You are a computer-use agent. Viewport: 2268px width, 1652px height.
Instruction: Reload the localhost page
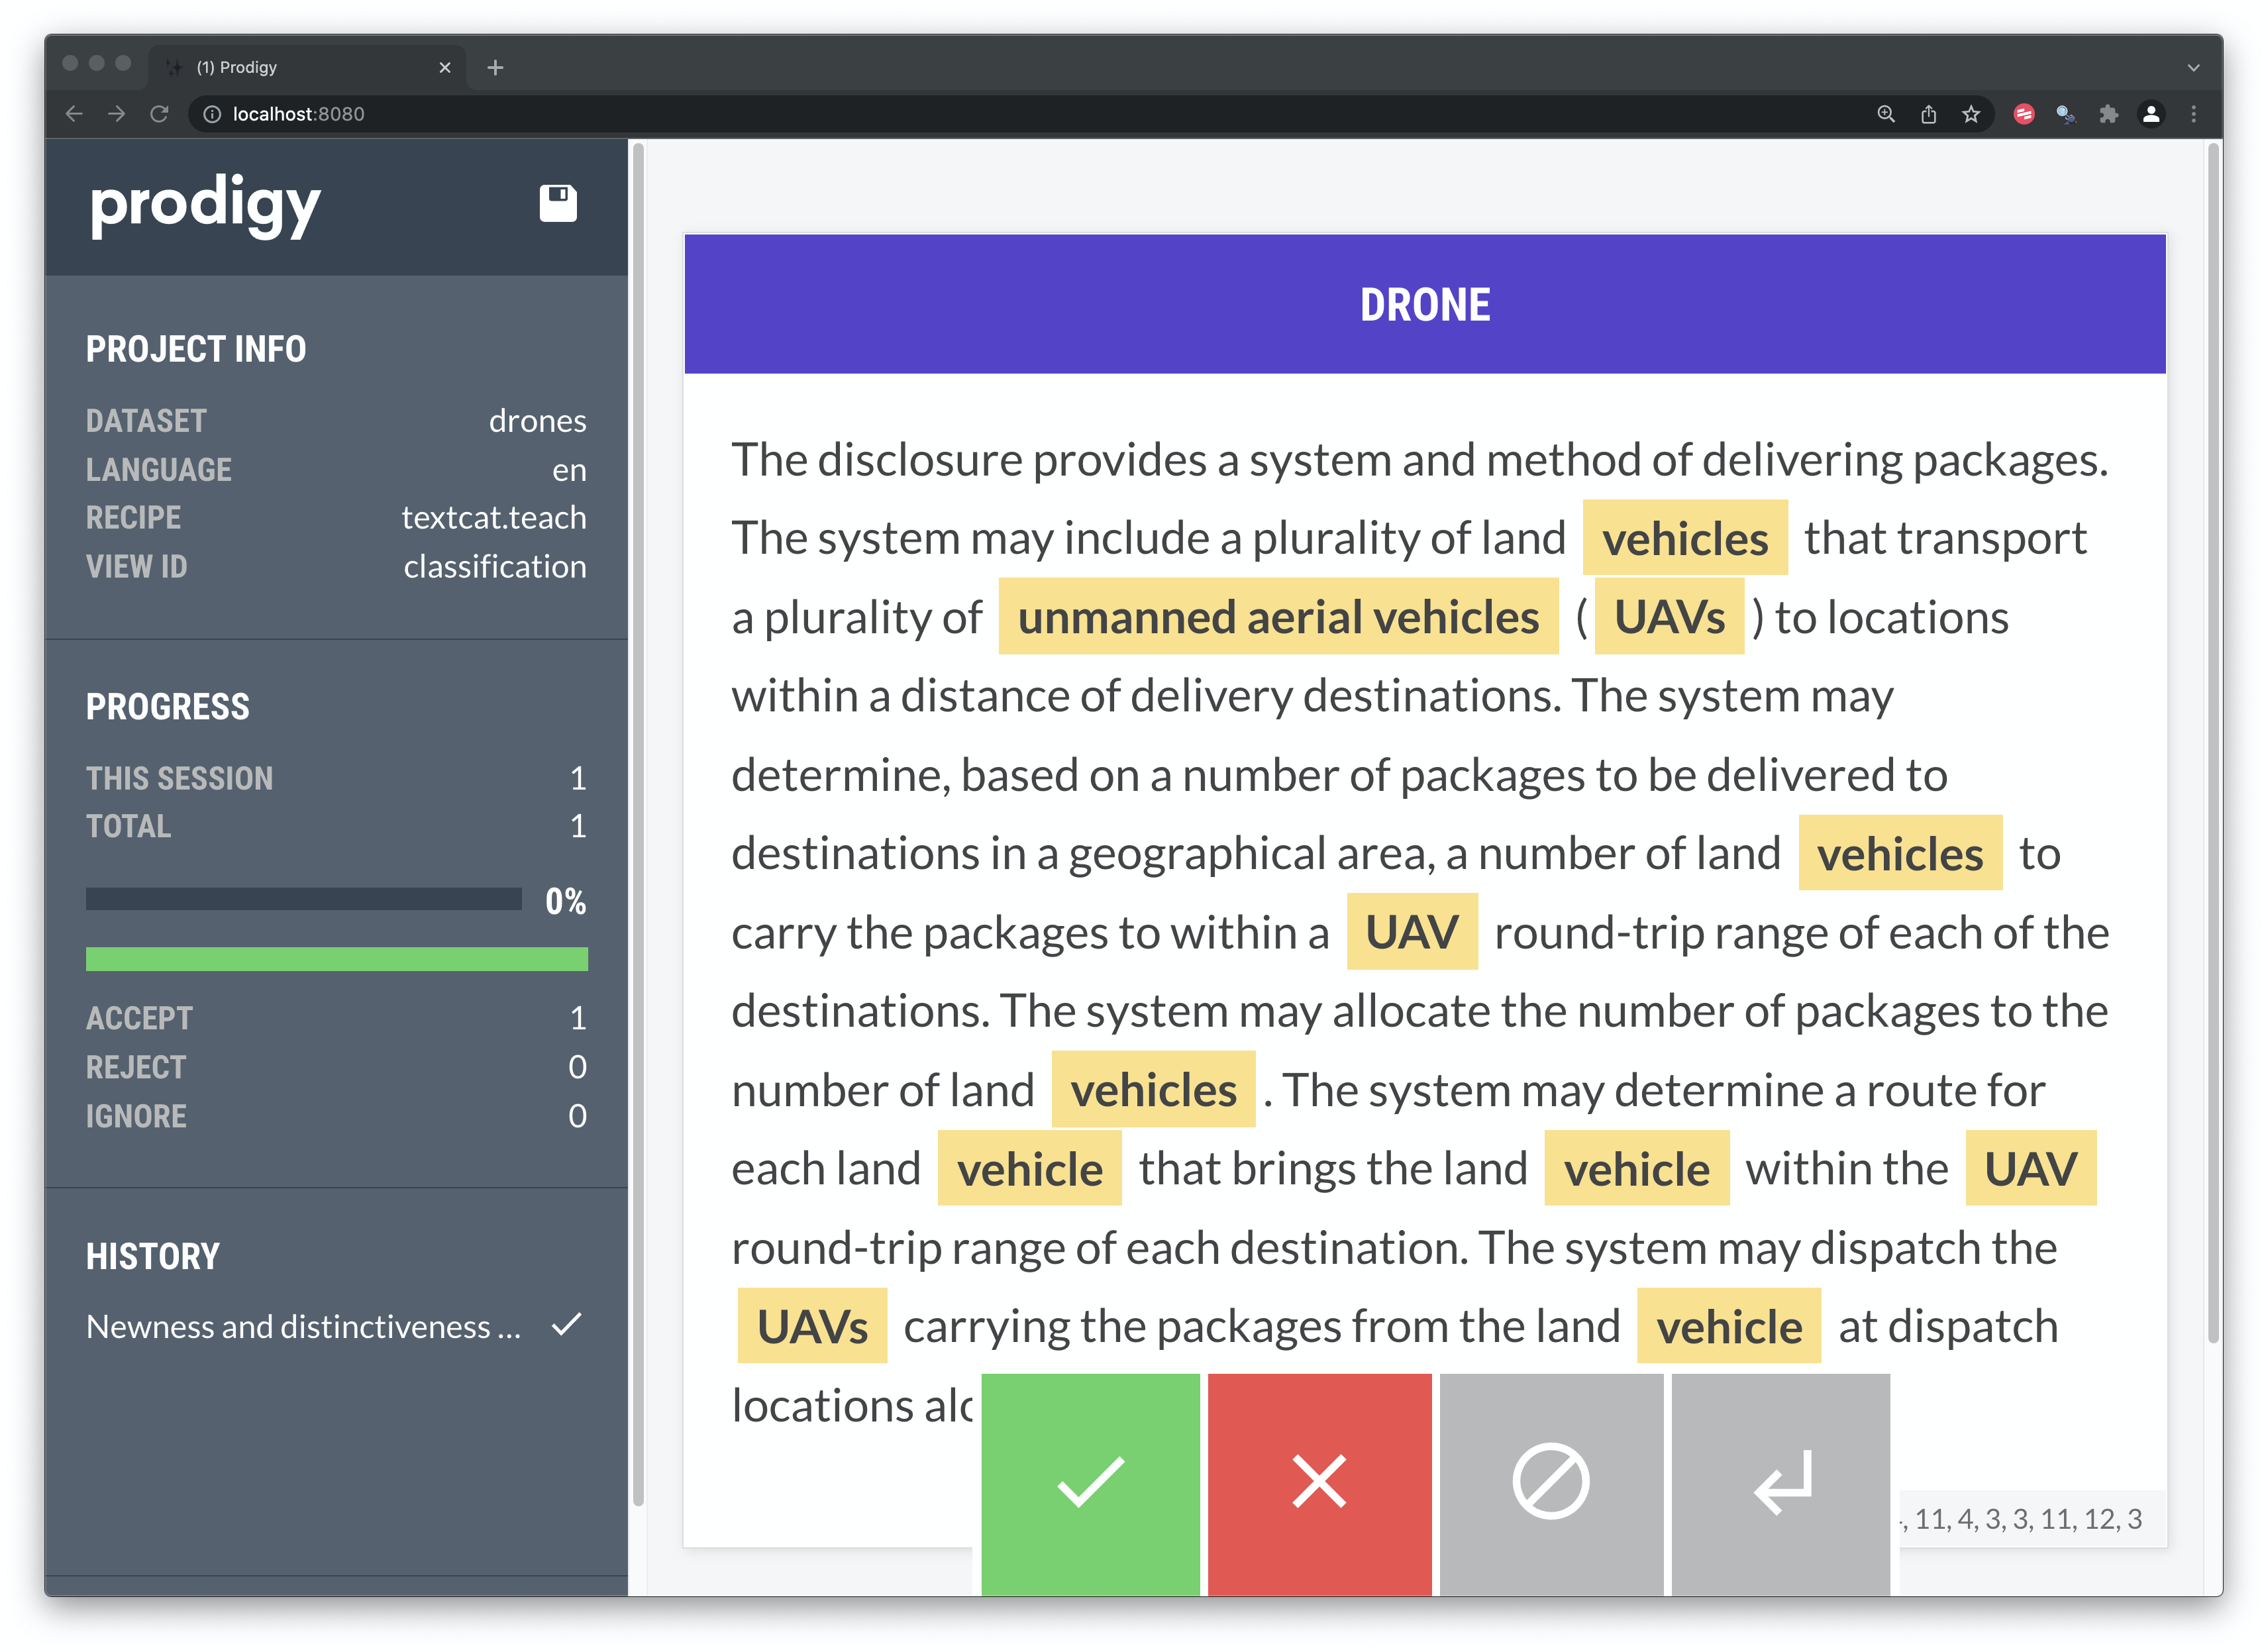[159, 114]
